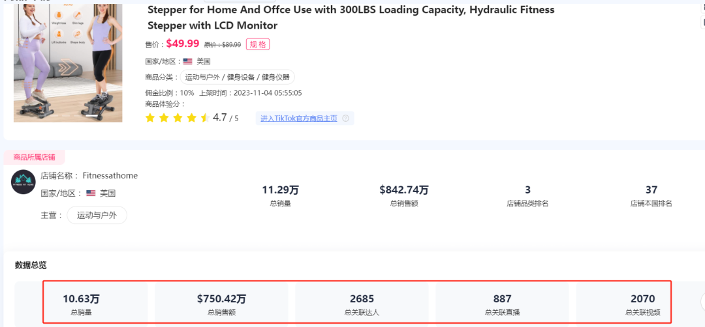This screenshot has height=327, width=705.
Task: Click the 规格 specification tag
Action: (x=258, y=44)
